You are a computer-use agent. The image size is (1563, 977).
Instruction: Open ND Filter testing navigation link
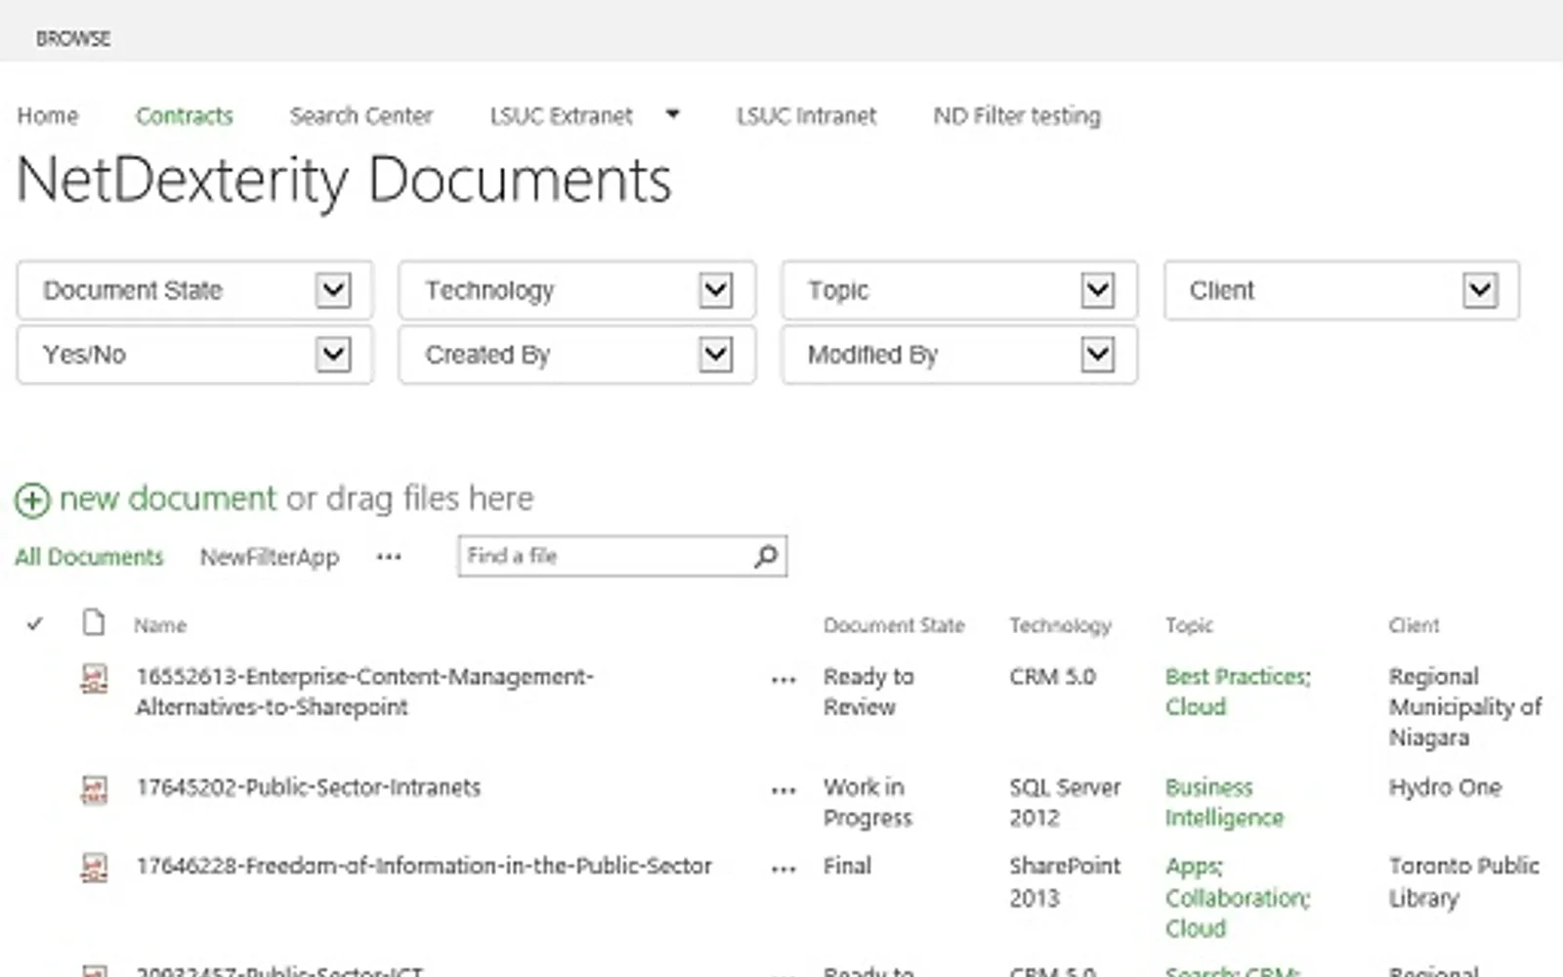(1016, 115)
